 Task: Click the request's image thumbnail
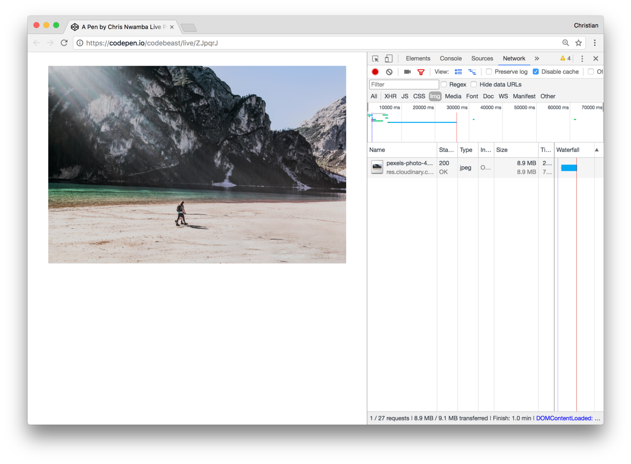[377, 167]
